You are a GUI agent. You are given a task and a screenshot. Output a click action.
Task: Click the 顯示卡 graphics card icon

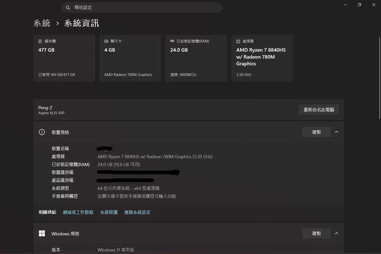[106, 41]
